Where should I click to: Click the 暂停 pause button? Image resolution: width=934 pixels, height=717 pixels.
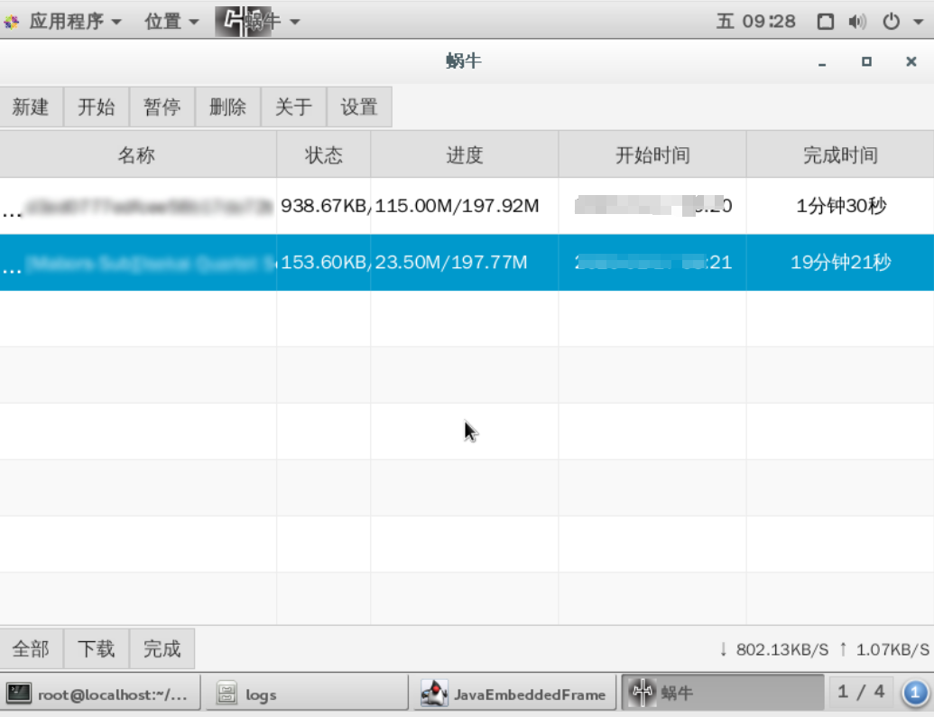pos(162,107)
